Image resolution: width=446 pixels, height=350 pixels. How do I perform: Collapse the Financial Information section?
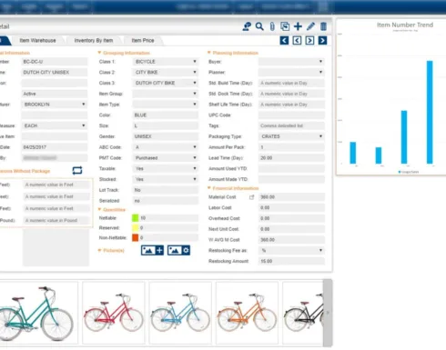[x=209, y=188]
